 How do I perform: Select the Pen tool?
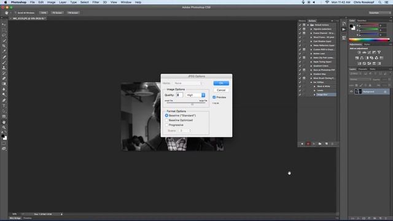pos(4,100)
